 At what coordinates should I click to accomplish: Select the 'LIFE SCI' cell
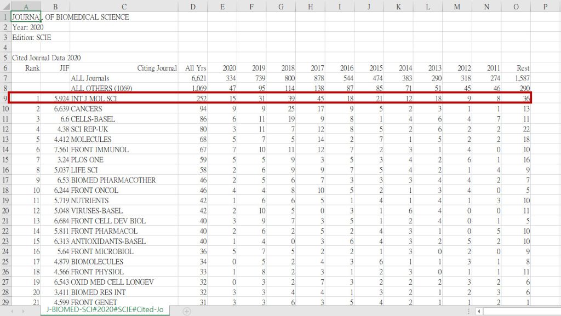pos(124,170)
